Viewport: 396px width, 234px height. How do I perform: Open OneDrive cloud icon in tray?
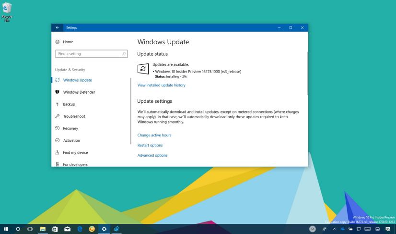click(x=342, y=229)
